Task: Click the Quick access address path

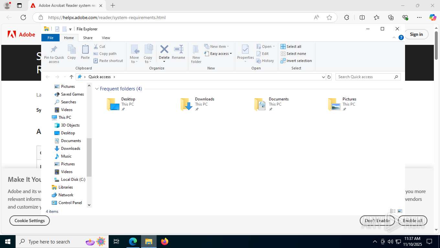Action: 100,77
